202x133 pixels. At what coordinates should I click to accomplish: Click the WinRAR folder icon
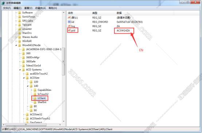[19, 41]
